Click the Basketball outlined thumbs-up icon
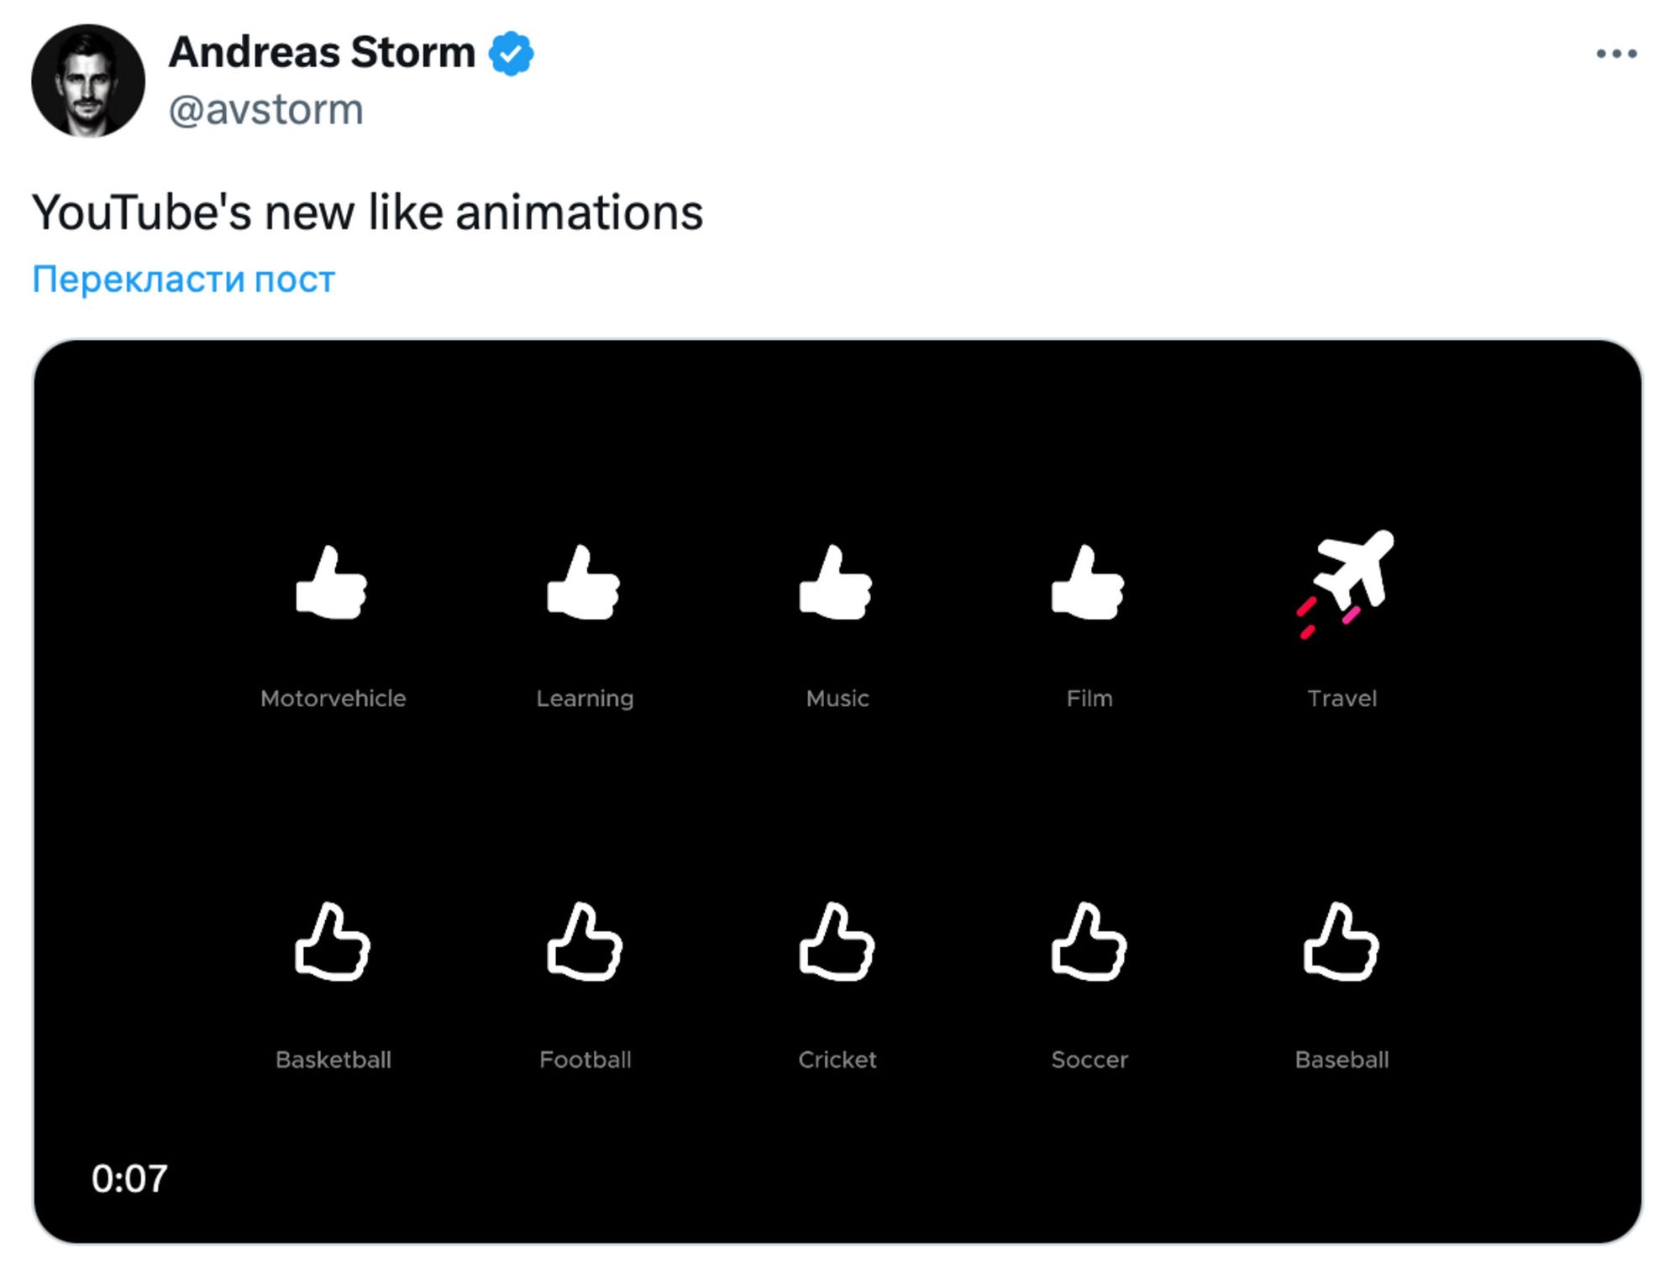The image size is (1680, 1283). tap(333, 941)
